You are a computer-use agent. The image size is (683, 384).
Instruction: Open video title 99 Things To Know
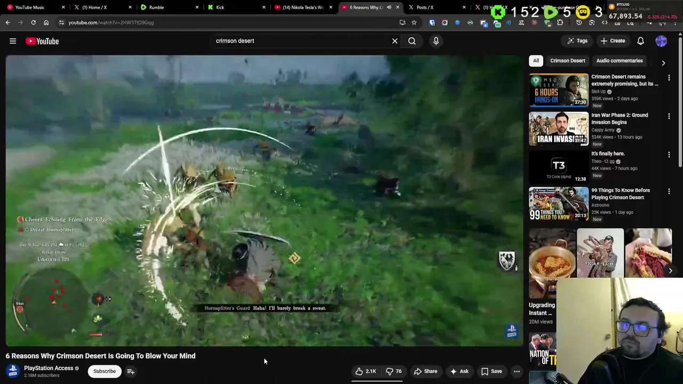tap(621, 194)
